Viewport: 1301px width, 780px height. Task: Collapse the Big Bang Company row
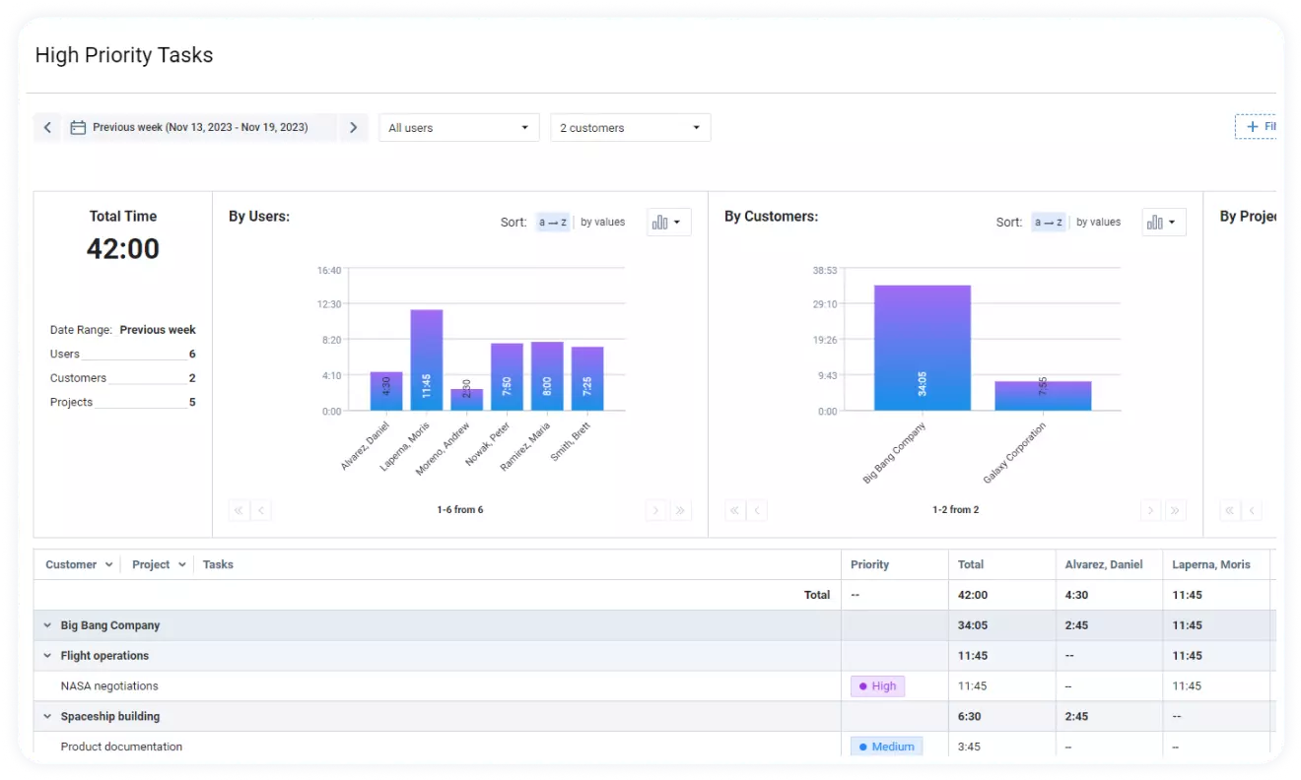[47, 625]
